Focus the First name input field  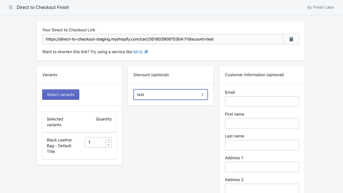[x=262, y=123]
